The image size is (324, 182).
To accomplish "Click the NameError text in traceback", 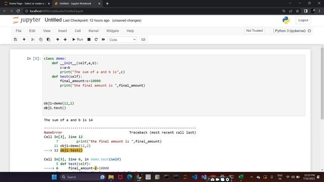I will coord(53,132).
